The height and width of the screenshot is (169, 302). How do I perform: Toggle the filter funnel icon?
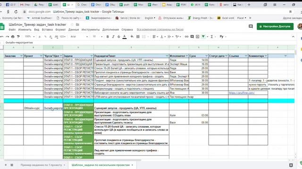point(203,37)
